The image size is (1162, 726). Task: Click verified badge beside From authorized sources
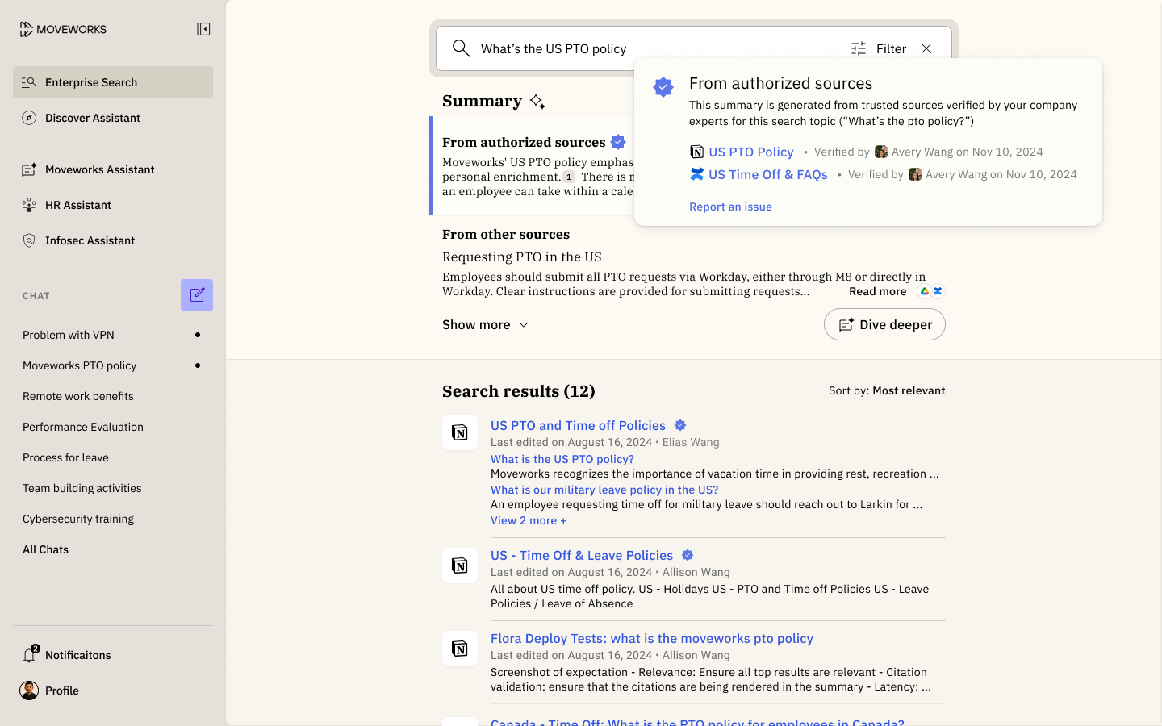click(x=618, y=142)
